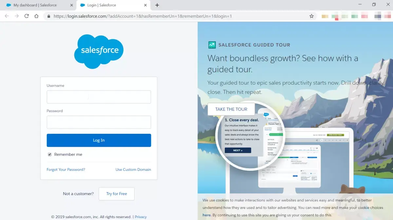This screenshot has width=393, height=220.
Task: Click the 'Not a customer?' text
Action: 78,194
